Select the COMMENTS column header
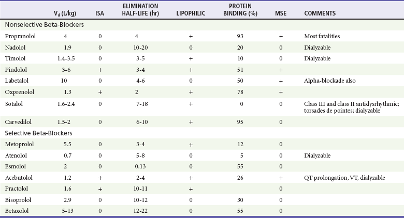 319,12
